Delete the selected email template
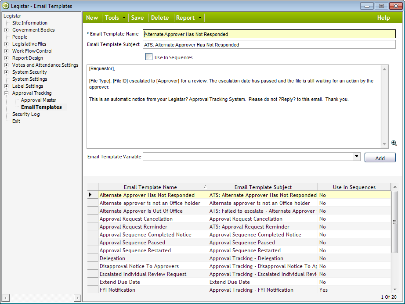The width and height of the screenshot is (405, 304). 160,18
